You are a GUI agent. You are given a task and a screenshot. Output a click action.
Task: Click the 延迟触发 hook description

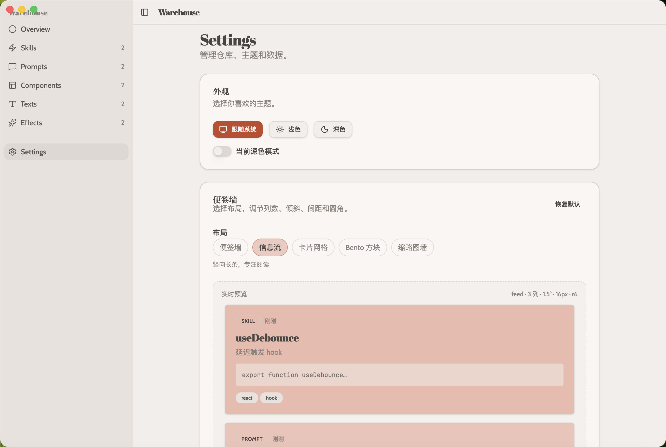pyautogui.click(x=259, y=352)
